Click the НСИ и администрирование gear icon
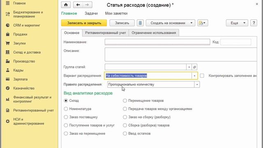Image resolution: width=263 pixels, height=148 pixels. 8,121
